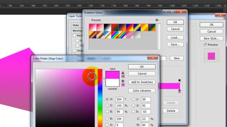The image size is (227, 127).
Task: Click New gradient button
Action: coord(177,58)
